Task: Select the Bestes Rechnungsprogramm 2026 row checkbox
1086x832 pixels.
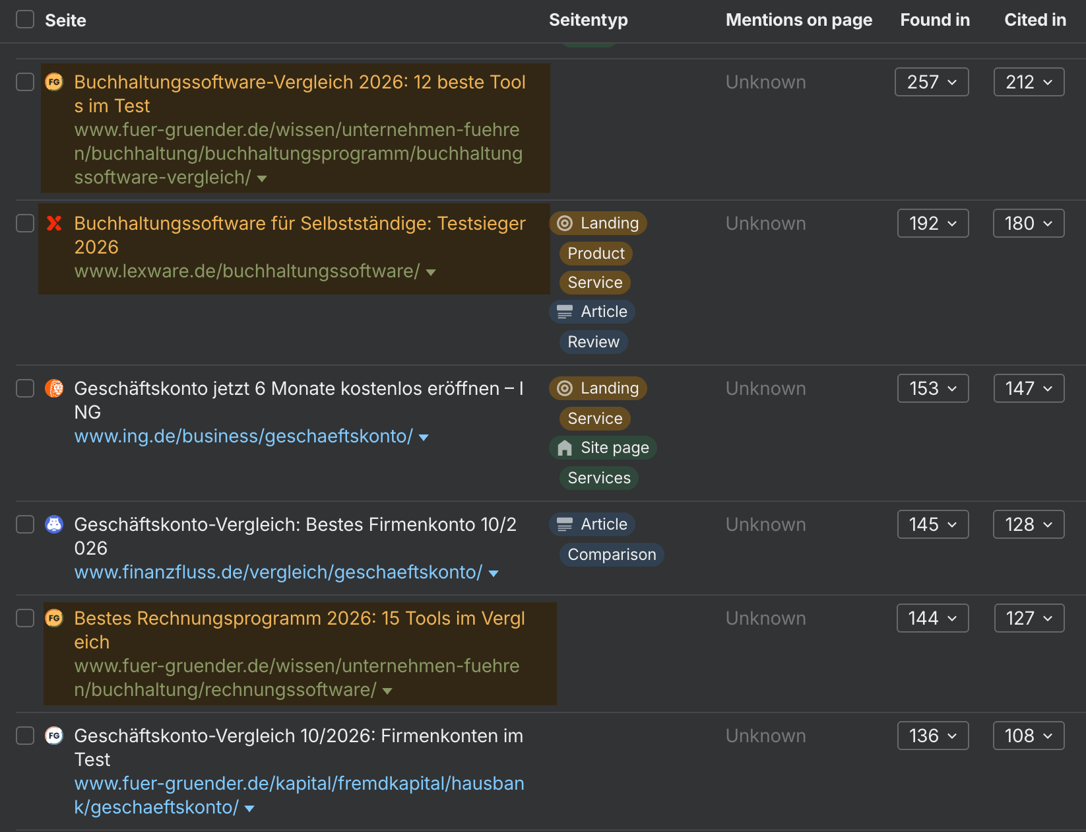Action: pos(25,618)
